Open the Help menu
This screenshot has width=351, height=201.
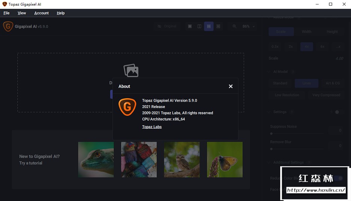(x=61, y=13)
